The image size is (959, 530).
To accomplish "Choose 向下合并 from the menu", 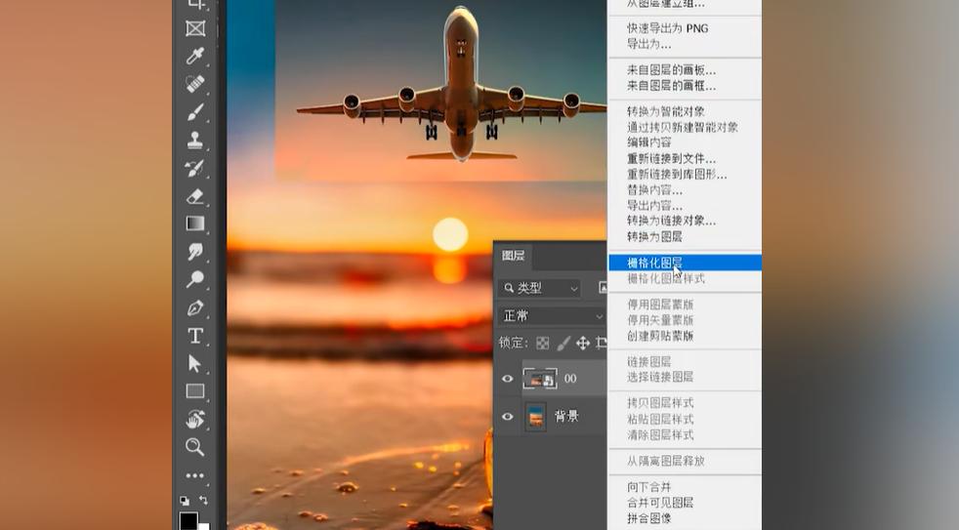I will [648, 487].
